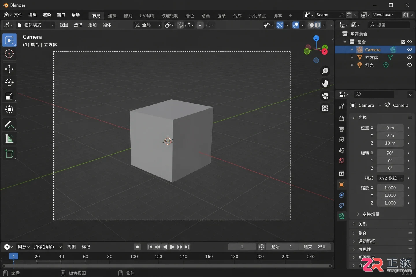
Task: Switch to the UV编辑 workspace tab
Action: pyautogui.click(x=147, y=16)
